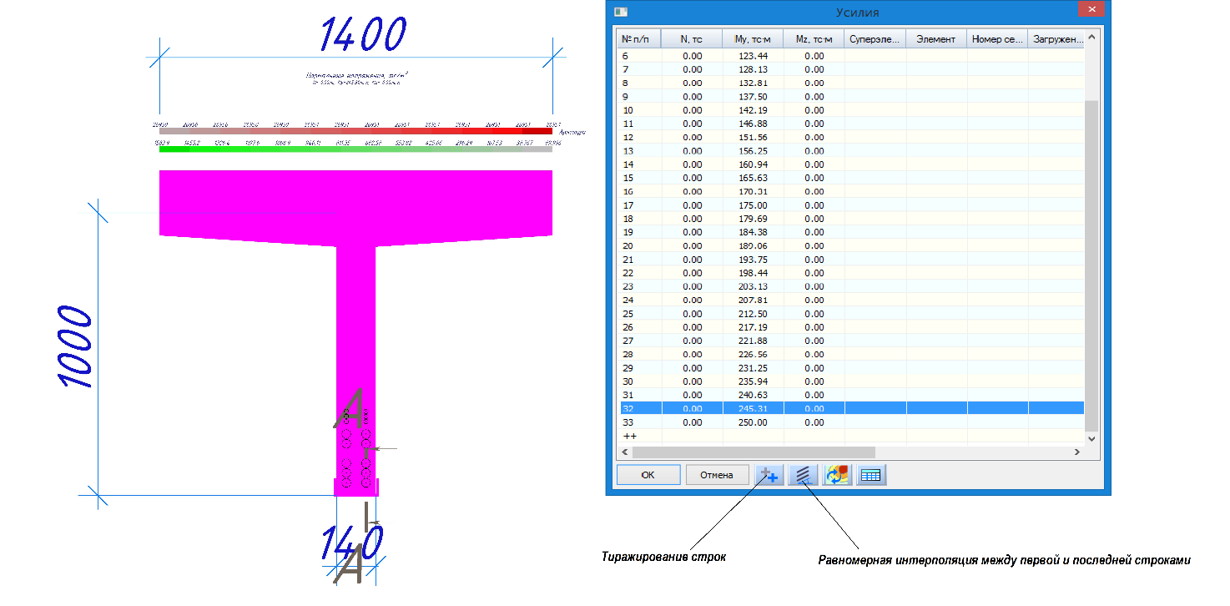Click the uniform interpolation between rows icon
The height and width of the screenshot is (606, 1230).
pyautogui.click(x=803, y=475)
